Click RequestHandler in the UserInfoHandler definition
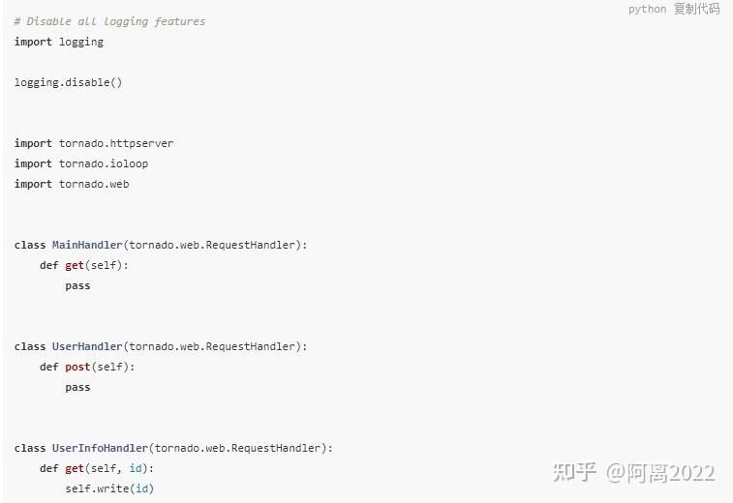The height and width of the screenshot is (503, 733). click(x=276, y=448)
